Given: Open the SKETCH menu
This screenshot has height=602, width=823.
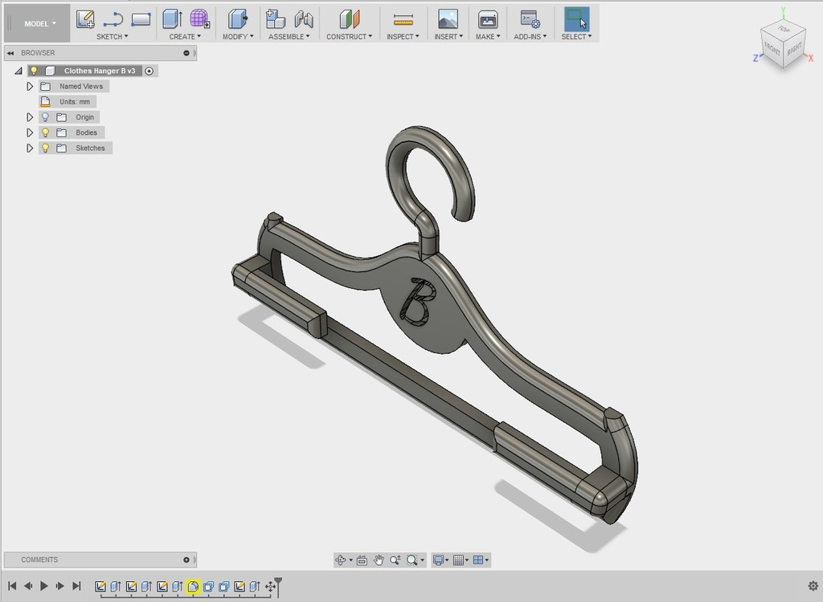Looking at the screenshot, I should point(112,37).
